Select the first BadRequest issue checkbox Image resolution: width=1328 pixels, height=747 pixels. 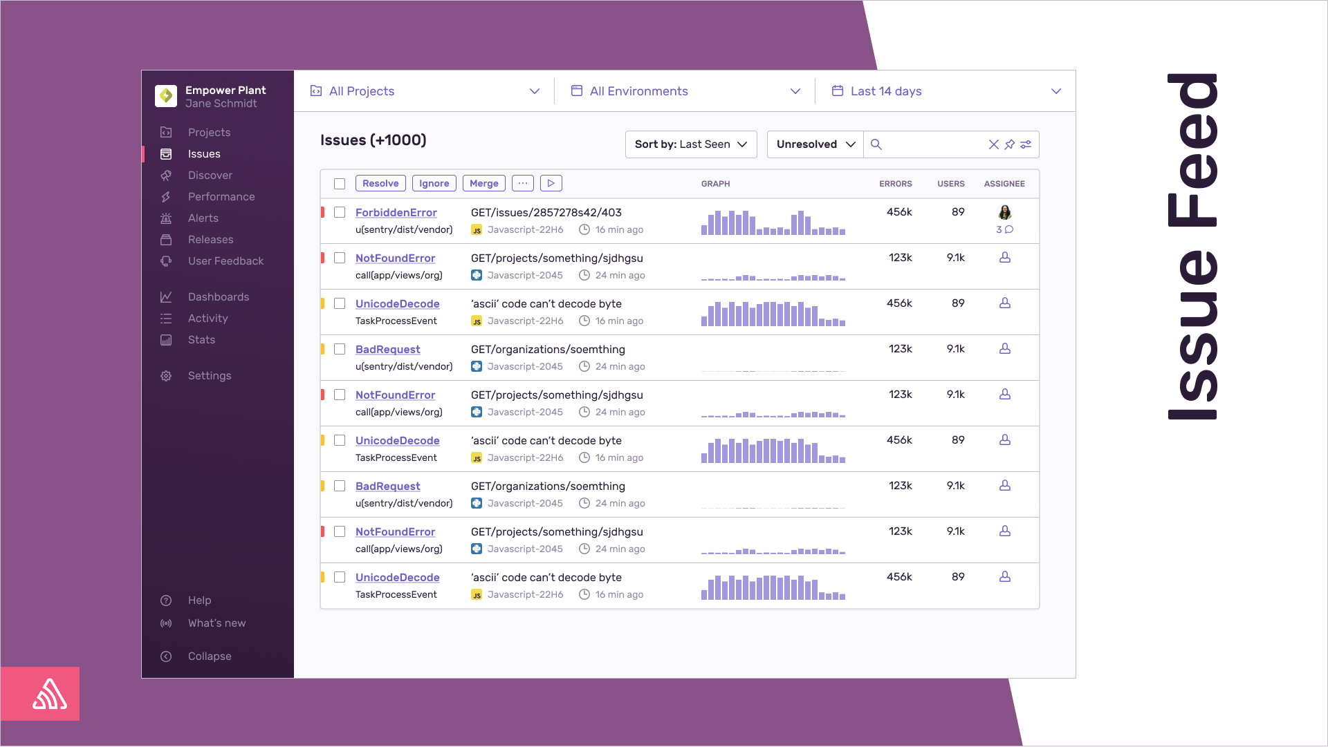tap(340, 349)
